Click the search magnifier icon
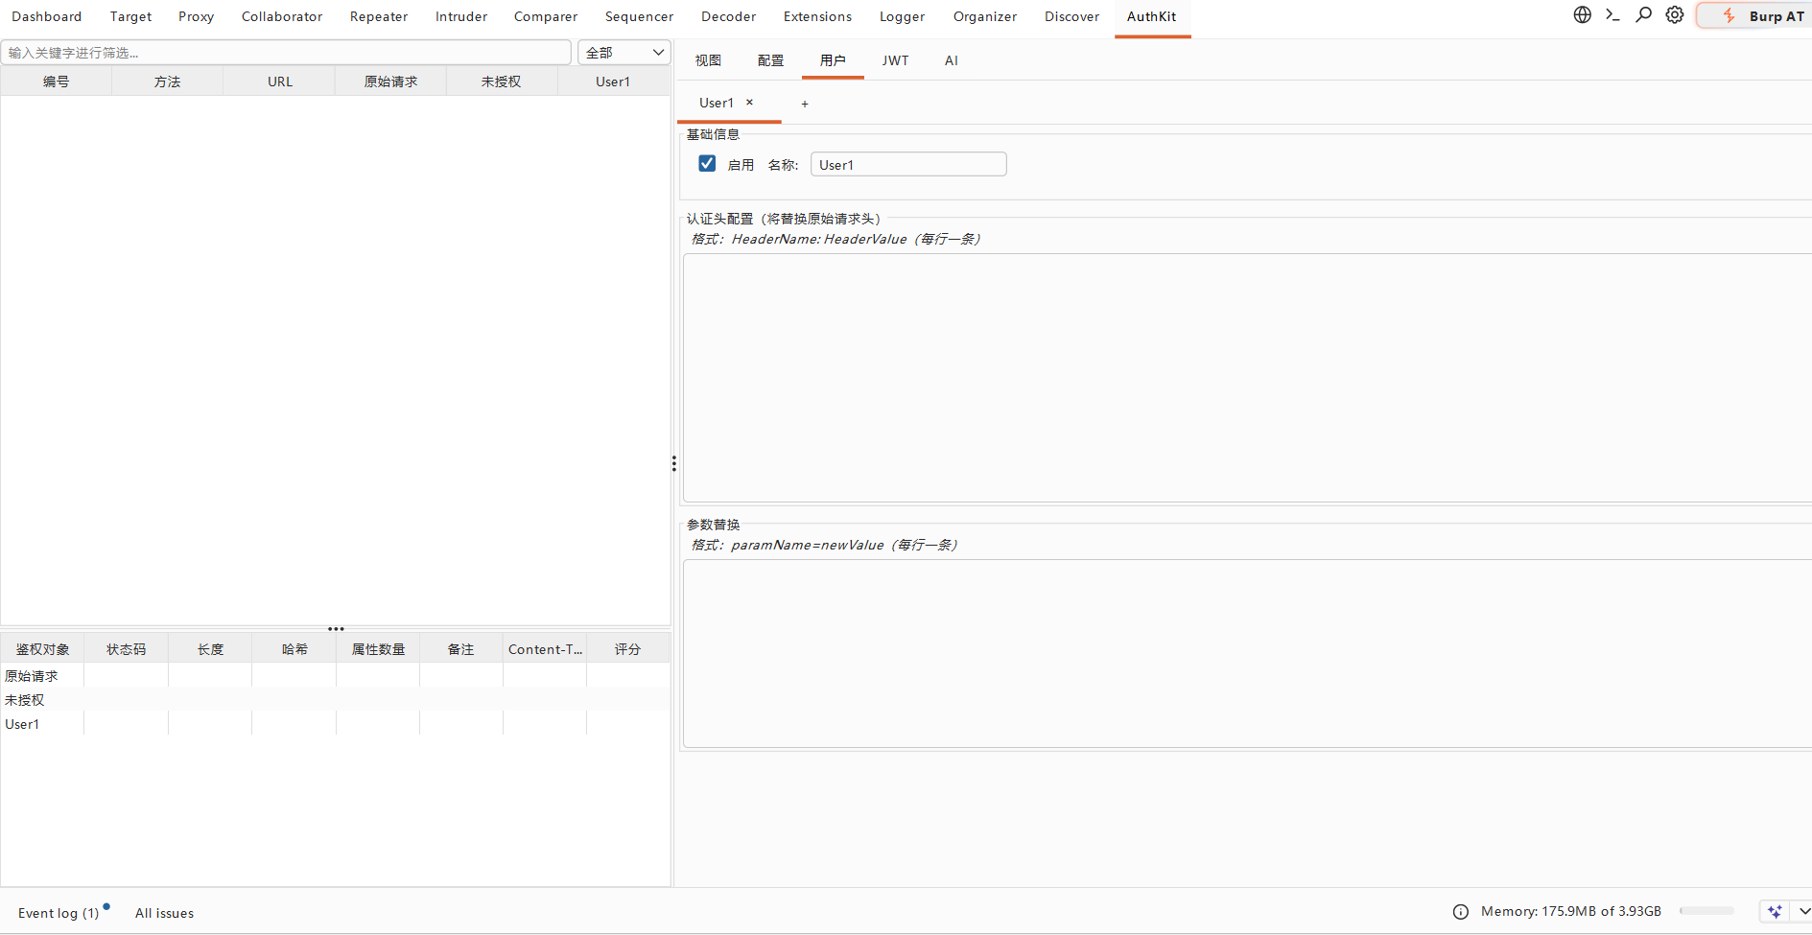This screenshot has width=1812, height=935. point(1643,14)
